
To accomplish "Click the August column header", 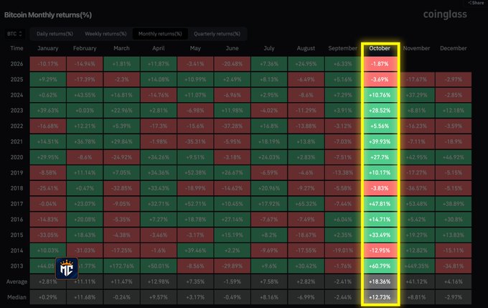I will pos(306,48).
